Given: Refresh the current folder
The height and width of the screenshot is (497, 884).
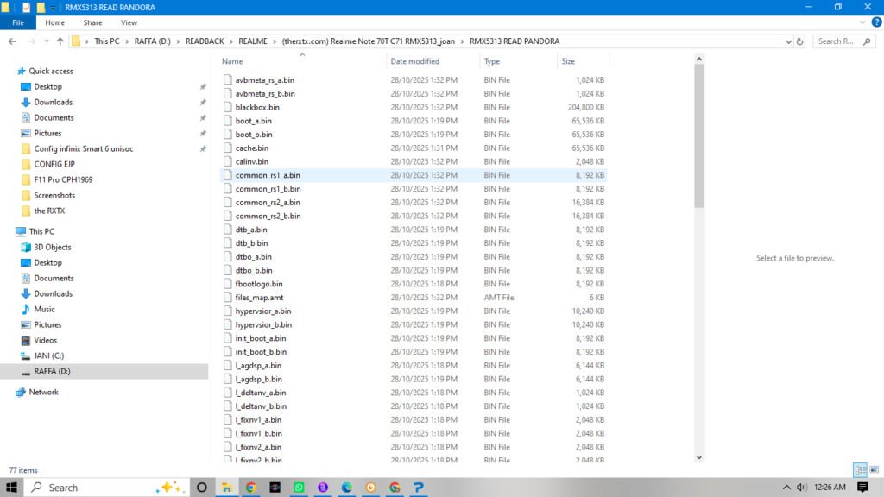Looking at the screenshot, I should [799, 41].
